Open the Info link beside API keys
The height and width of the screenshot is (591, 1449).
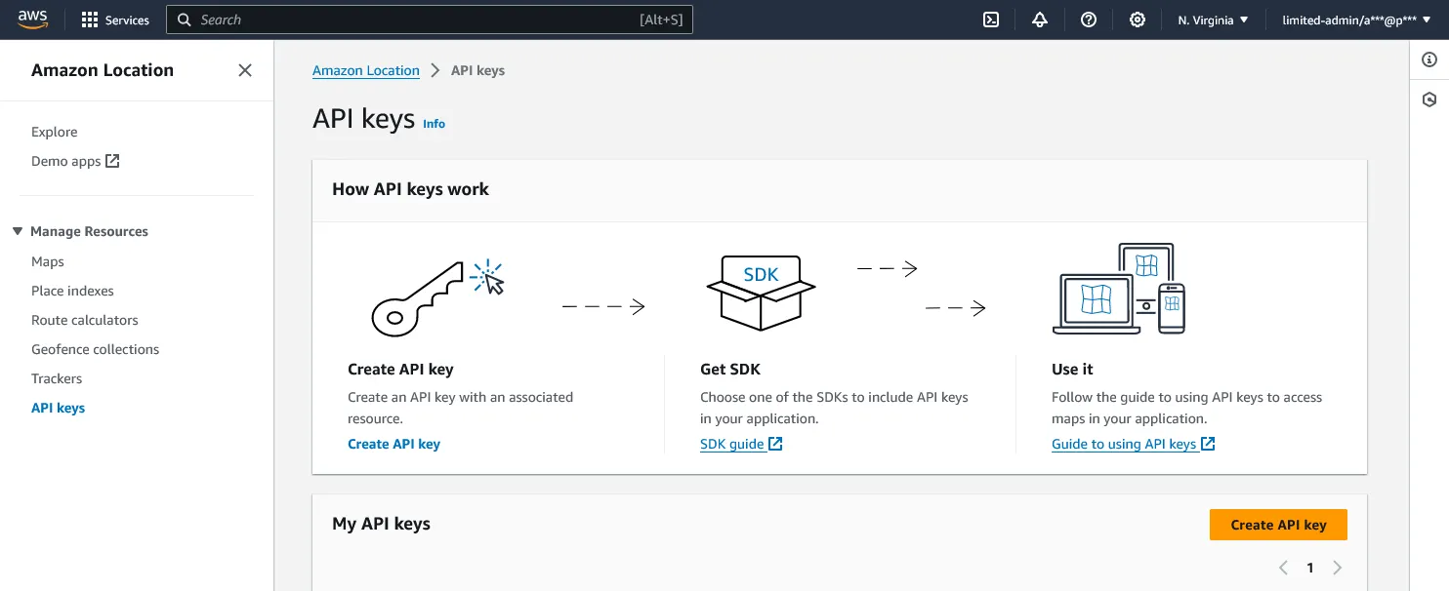click(435, 124)
